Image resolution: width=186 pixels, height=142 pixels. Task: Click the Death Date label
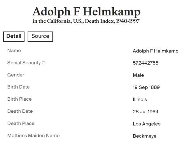click(20, 111)
